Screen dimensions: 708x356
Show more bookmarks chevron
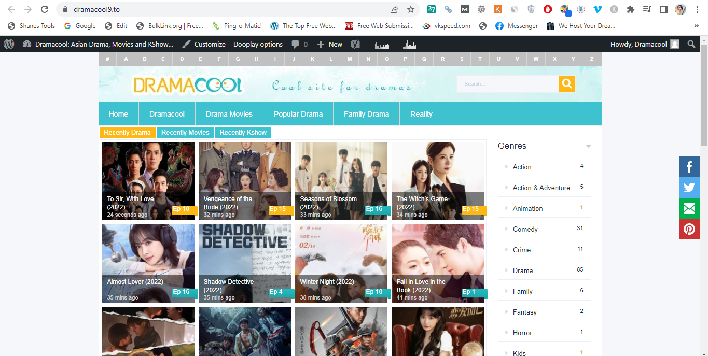point(696,26)
